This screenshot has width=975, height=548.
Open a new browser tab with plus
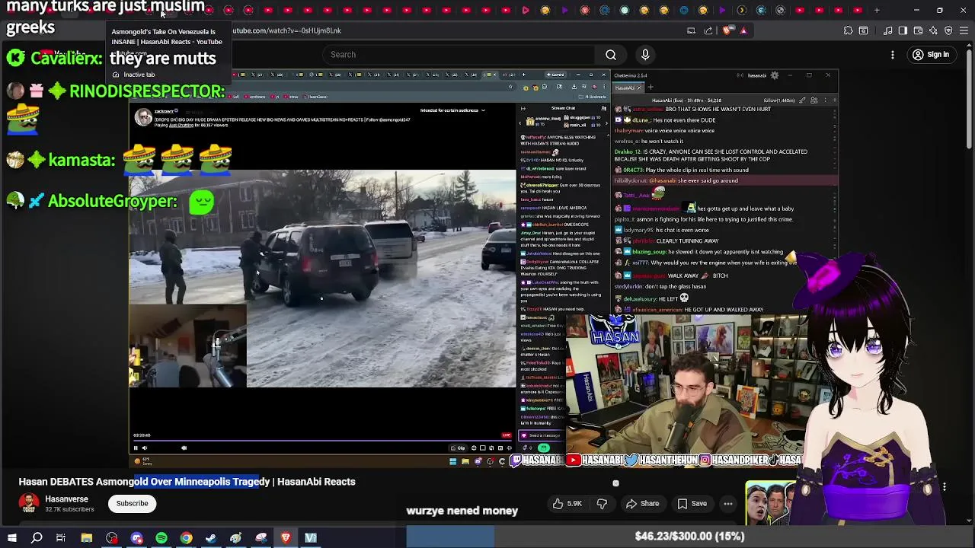[877, 10]
